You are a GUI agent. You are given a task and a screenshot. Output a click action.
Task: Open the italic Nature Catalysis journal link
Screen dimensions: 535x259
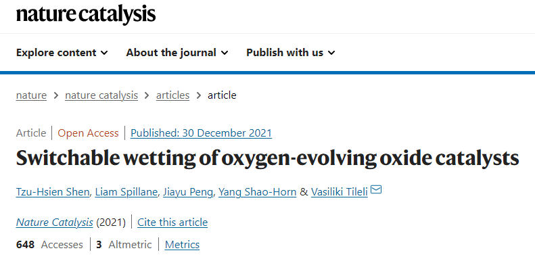[54, 222]
